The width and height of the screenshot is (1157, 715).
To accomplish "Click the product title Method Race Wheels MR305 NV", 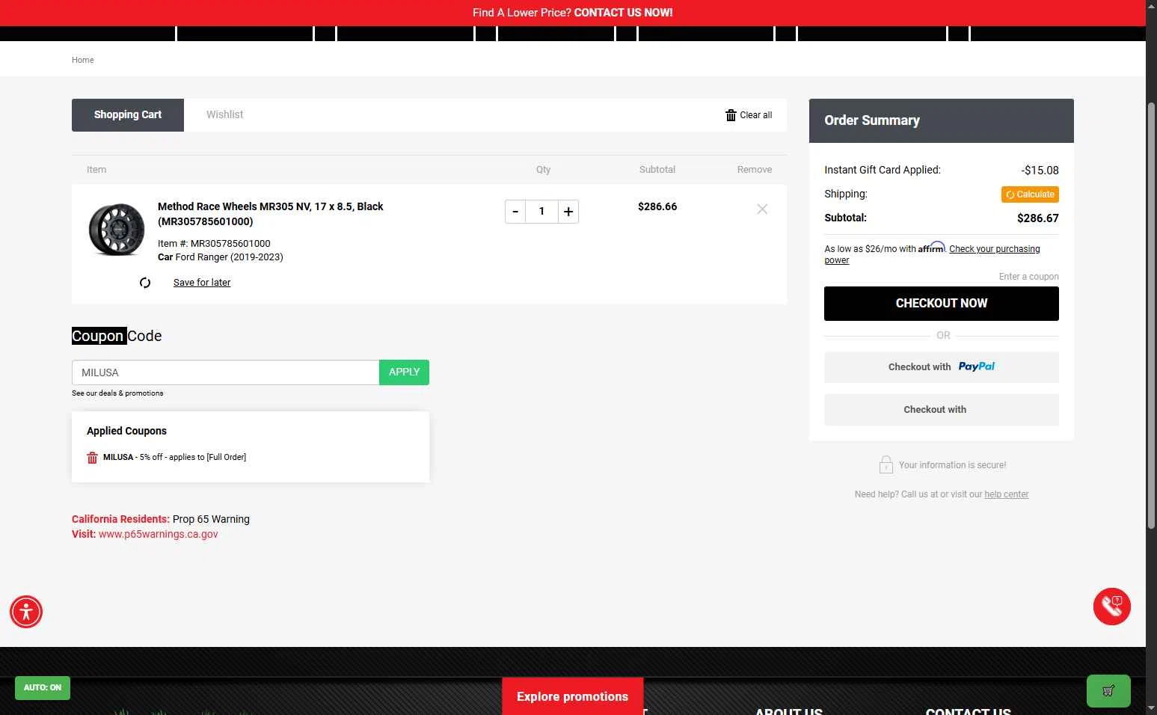I will pos(271,214).
